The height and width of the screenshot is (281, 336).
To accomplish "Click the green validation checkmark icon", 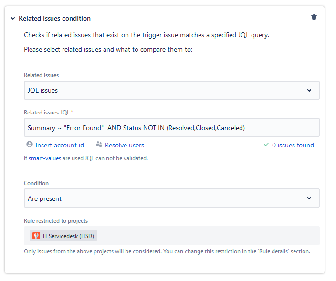I will (x=266, y=145).
